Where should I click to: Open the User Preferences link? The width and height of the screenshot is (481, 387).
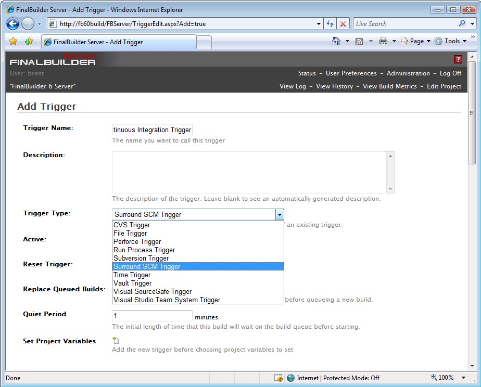click(x=351, y=73)
